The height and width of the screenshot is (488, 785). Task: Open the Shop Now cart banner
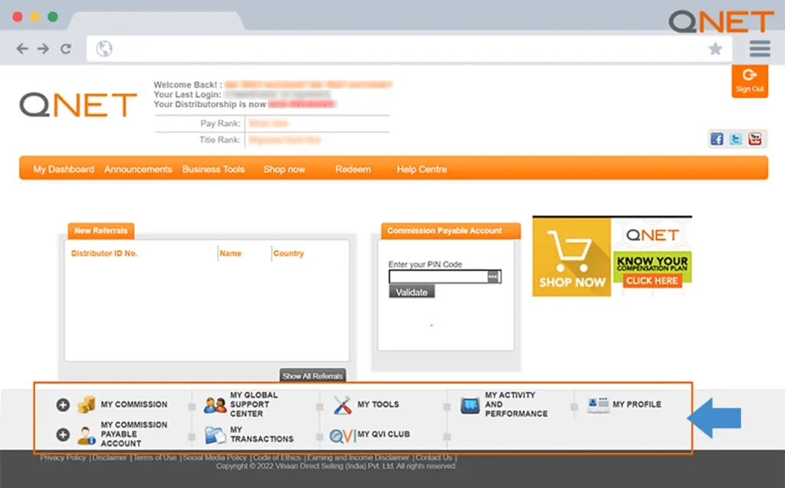[x=572, y=257]
